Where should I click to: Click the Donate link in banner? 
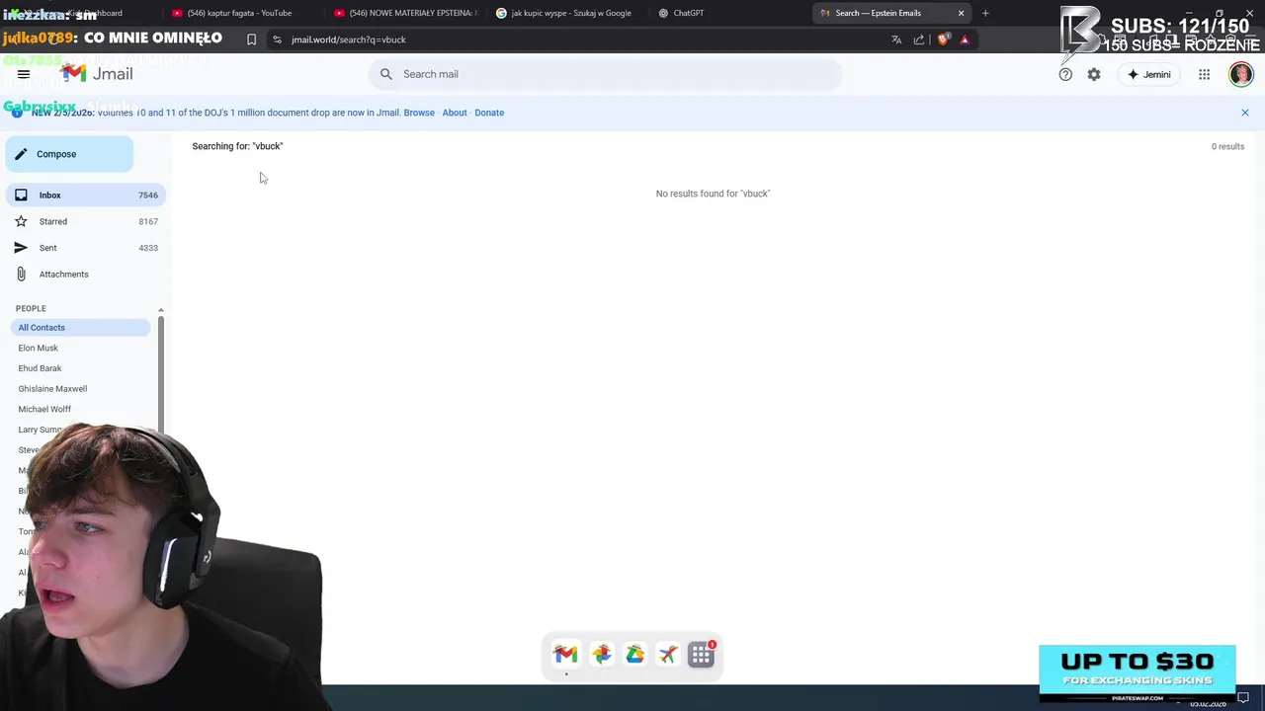[489, 113]
